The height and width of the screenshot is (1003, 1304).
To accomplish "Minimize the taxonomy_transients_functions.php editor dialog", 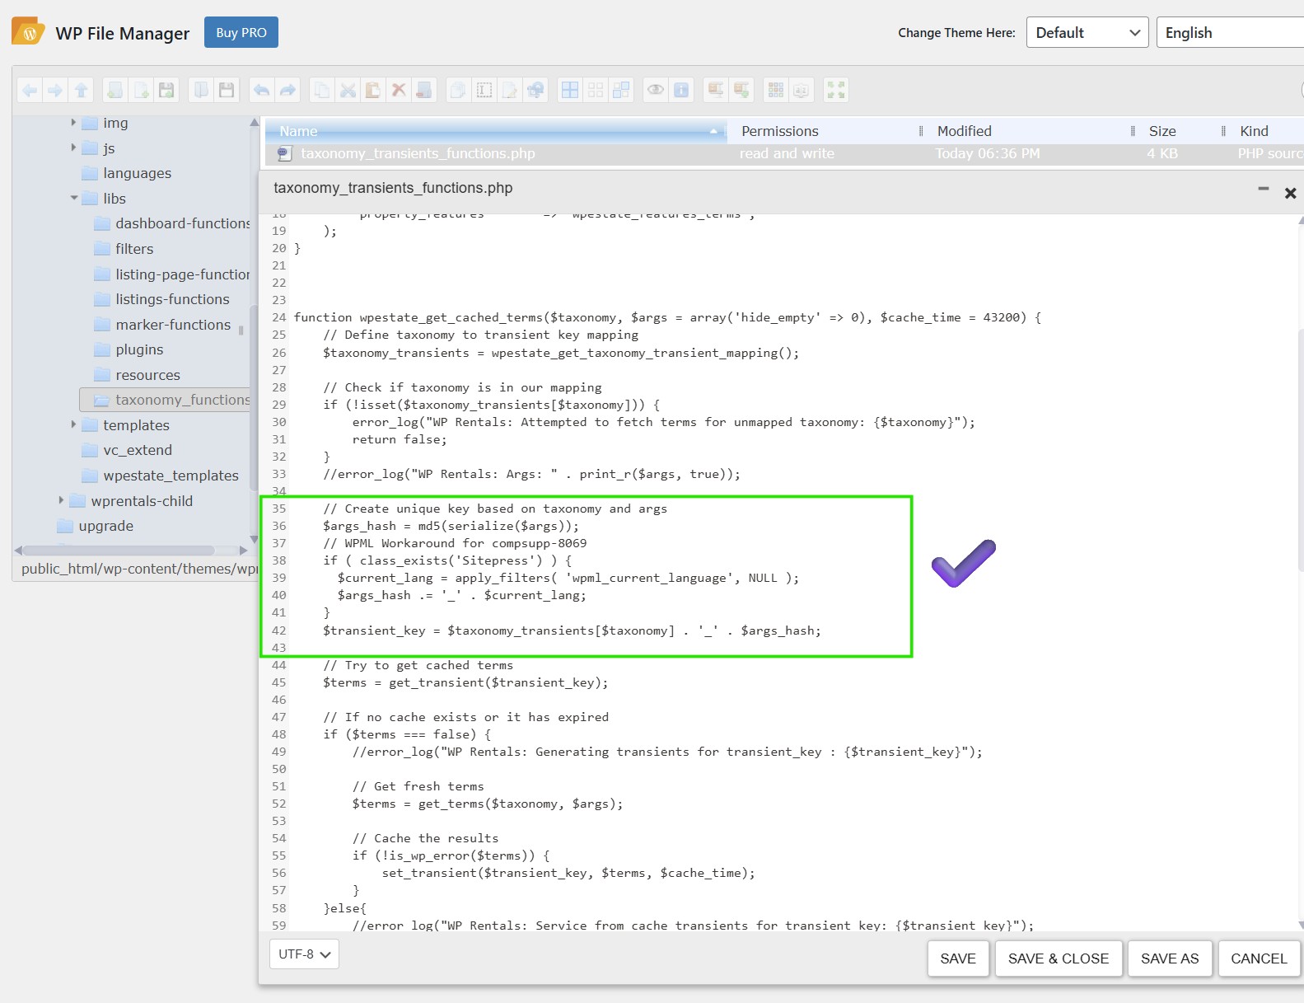I will coord(1263,190).
